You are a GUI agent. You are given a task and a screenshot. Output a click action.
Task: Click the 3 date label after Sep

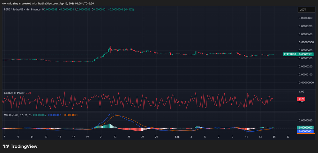[x=191, y=137]
